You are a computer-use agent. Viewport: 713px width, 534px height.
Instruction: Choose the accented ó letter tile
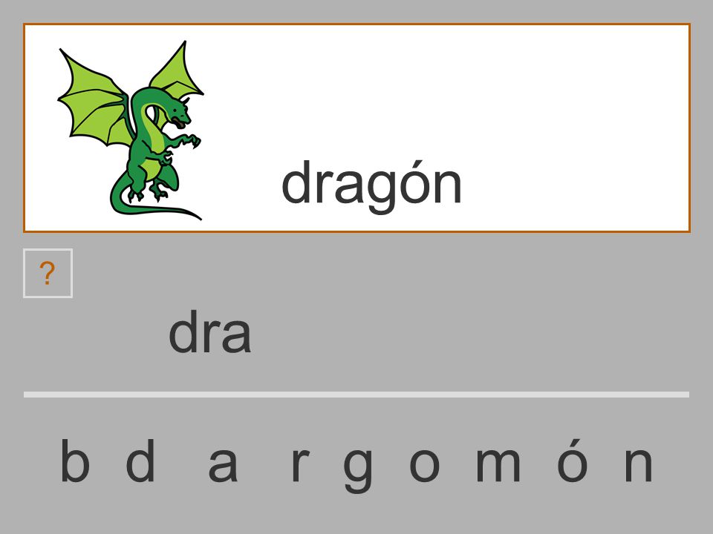(573, 461)
